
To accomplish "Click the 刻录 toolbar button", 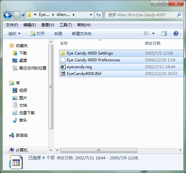I will point(58,34).
